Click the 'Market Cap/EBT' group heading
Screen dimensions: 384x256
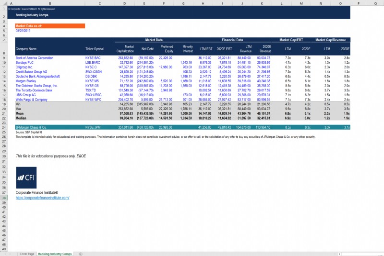291,40
